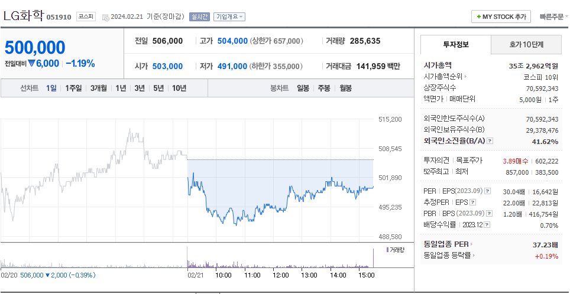Select the 3년 line chart period
The height and width of the screenshot is (294, 570).
tap(140, 88)
